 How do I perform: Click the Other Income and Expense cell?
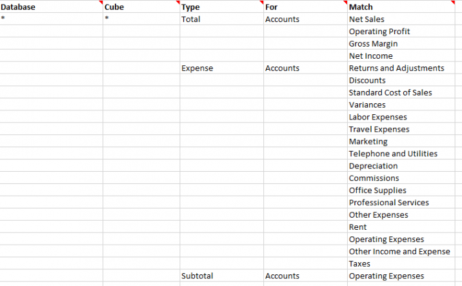tap(399, 252)
